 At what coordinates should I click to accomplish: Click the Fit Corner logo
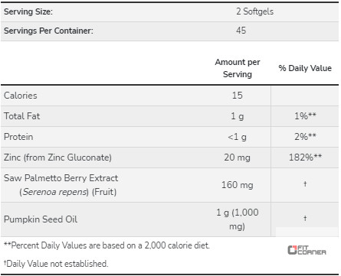[307, 250]
